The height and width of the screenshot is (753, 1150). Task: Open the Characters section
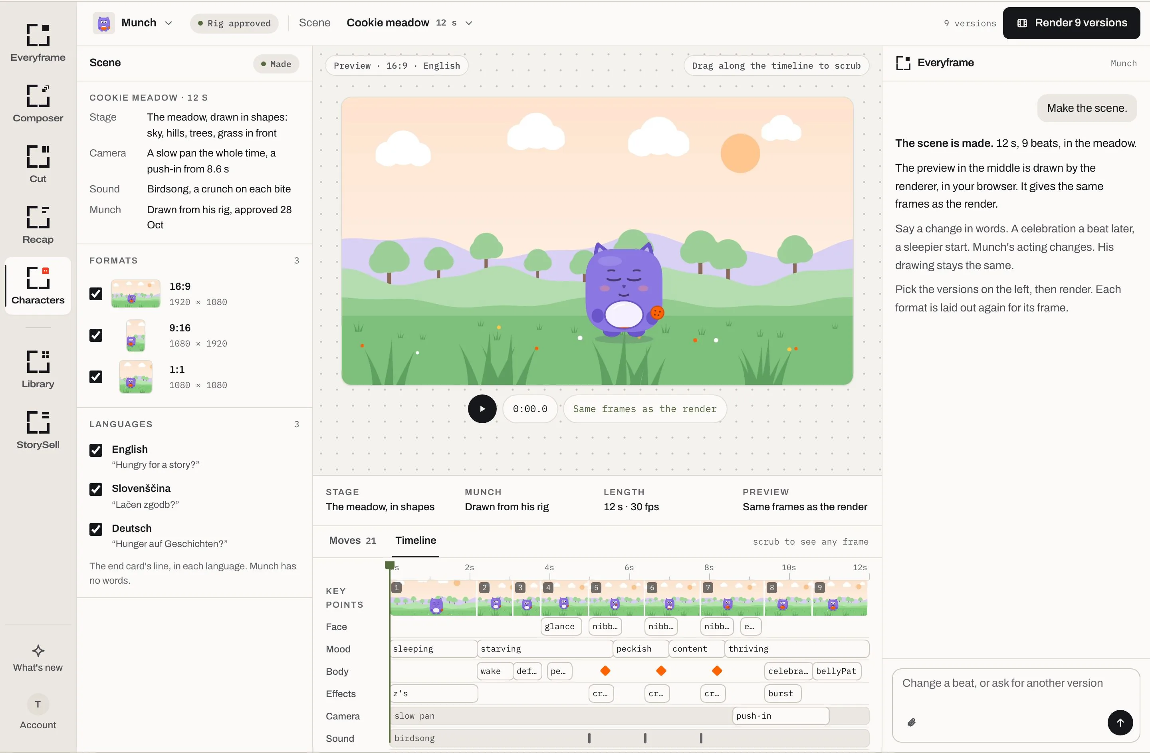(38, 286)
